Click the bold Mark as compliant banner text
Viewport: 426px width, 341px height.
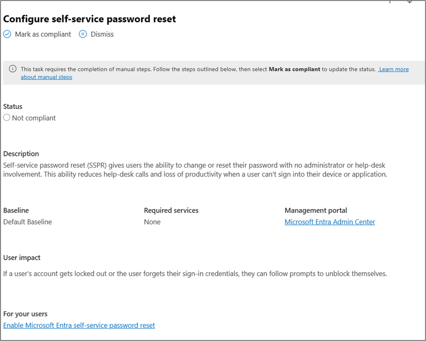point(294,69)
